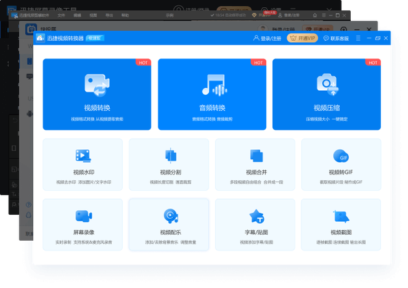
Task: Click the home icon in background window
Action: coord(315,16)
